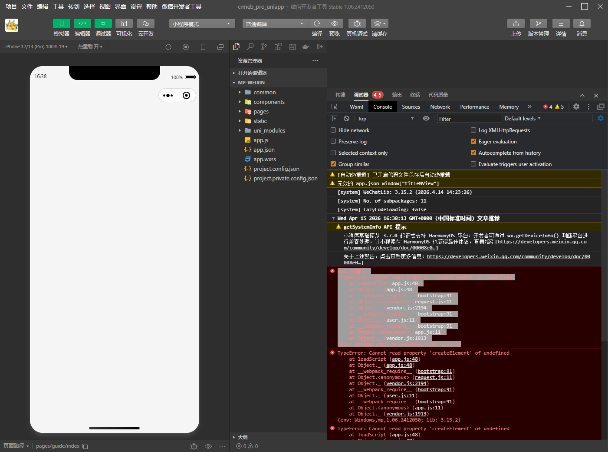Click the 预览 eye icon in toolbar

coord(335,23)
